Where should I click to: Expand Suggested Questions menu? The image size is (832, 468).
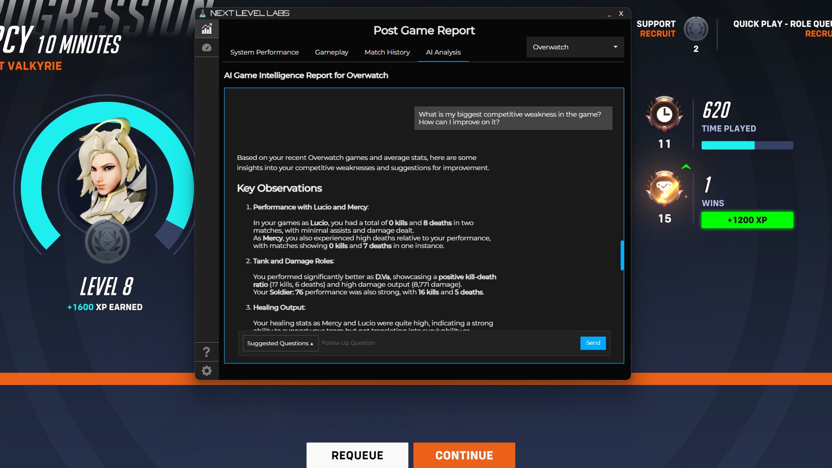pos(281,343)
